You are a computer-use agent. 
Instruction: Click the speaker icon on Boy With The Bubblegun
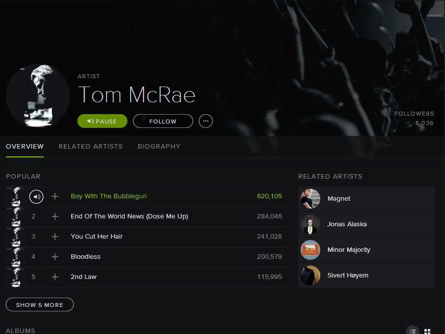click(x=36, y=196)
